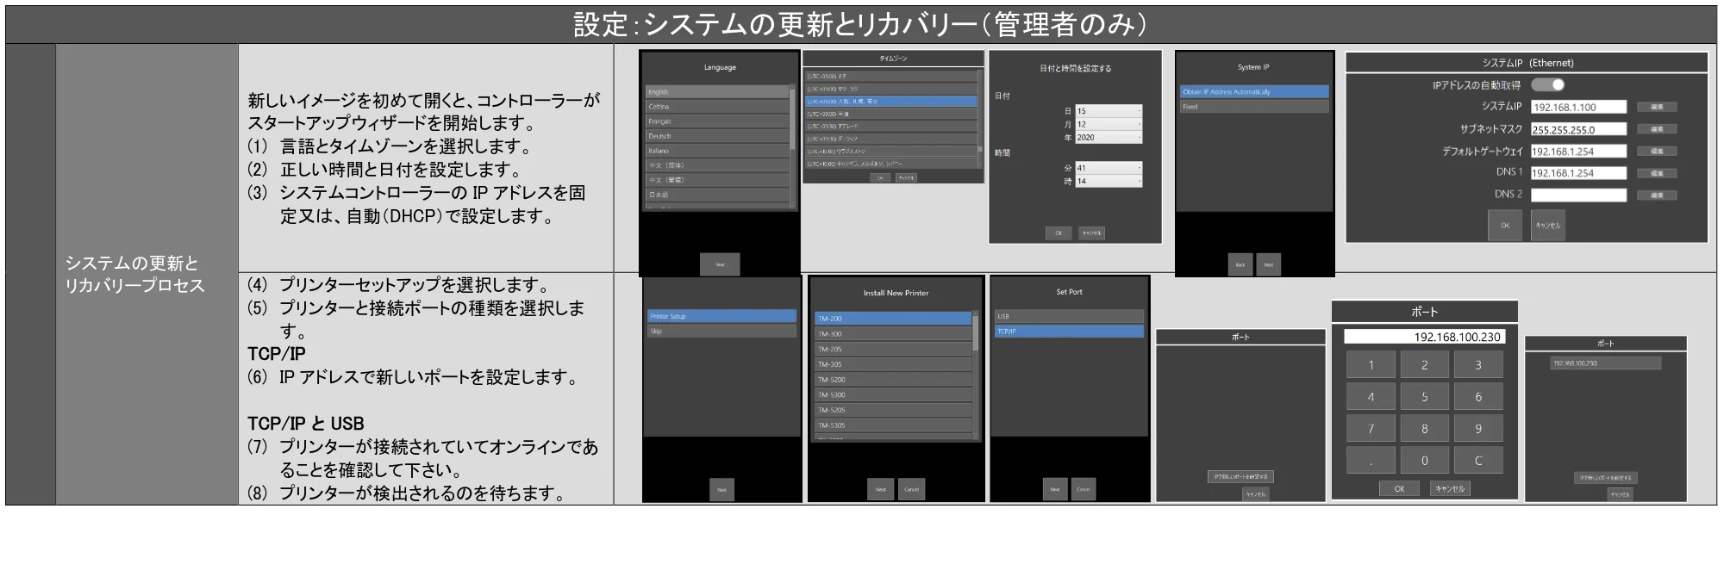Click キャンセル in the システムIP (Ethernet) dialog
The image size is (1724, 583).
[x=1547, y=225]
